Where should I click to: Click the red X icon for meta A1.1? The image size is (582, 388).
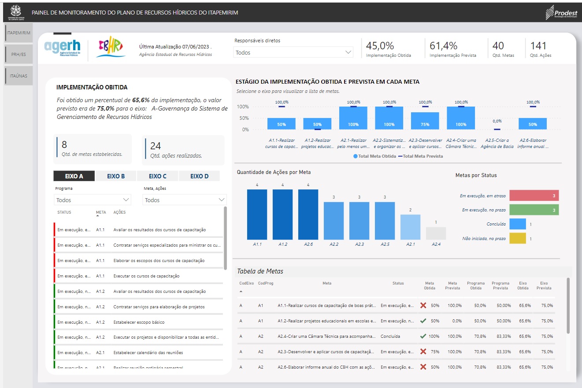[x=423, y=305]
